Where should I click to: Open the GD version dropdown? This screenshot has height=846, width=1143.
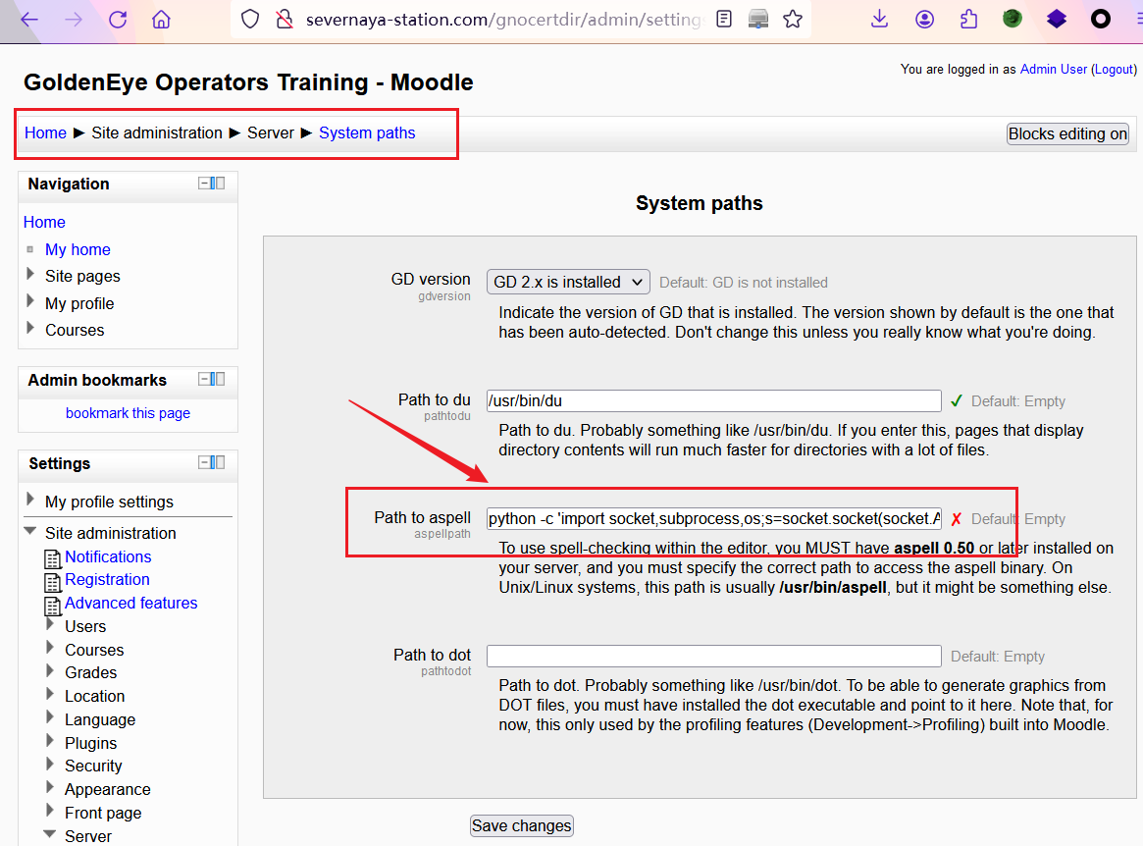(x=568, y=282)
